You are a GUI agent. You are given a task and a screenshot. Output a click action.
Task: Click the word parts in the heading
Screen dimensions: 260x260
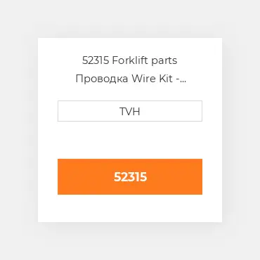tap(164, 61)
